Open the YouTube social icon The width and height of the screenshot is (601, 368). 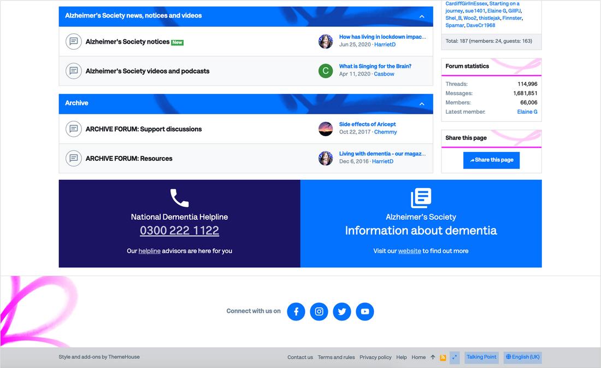365,312
